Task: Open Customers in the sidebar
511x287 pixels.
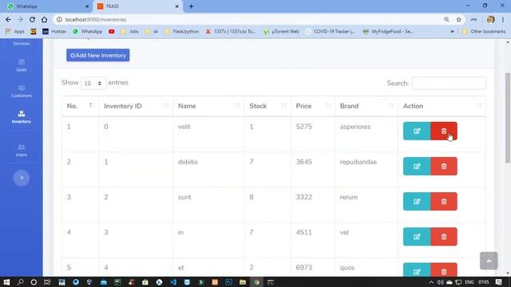Action: 22,92
